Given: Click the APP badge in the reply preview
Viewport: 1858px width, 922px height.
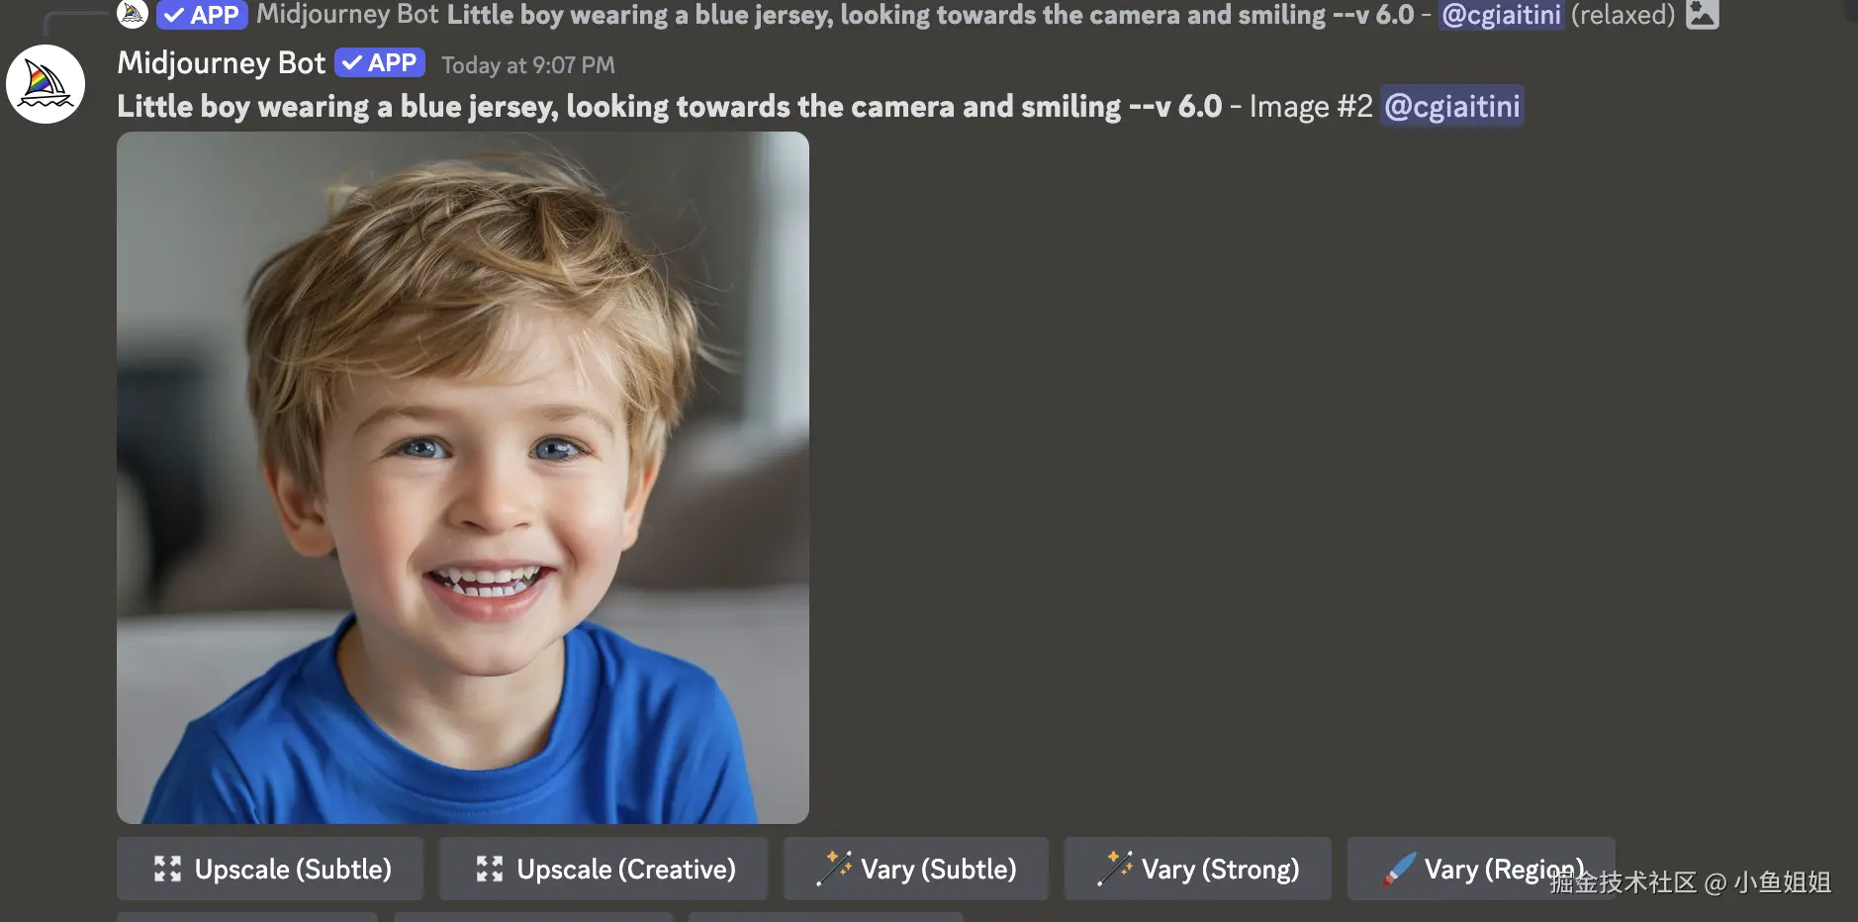Looking at the screenshot, I should 202,15.
